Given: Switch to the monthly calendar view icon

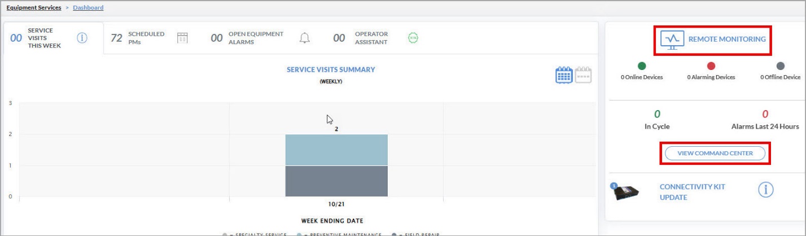Looking at the screenshot, I should click(583, 75).
